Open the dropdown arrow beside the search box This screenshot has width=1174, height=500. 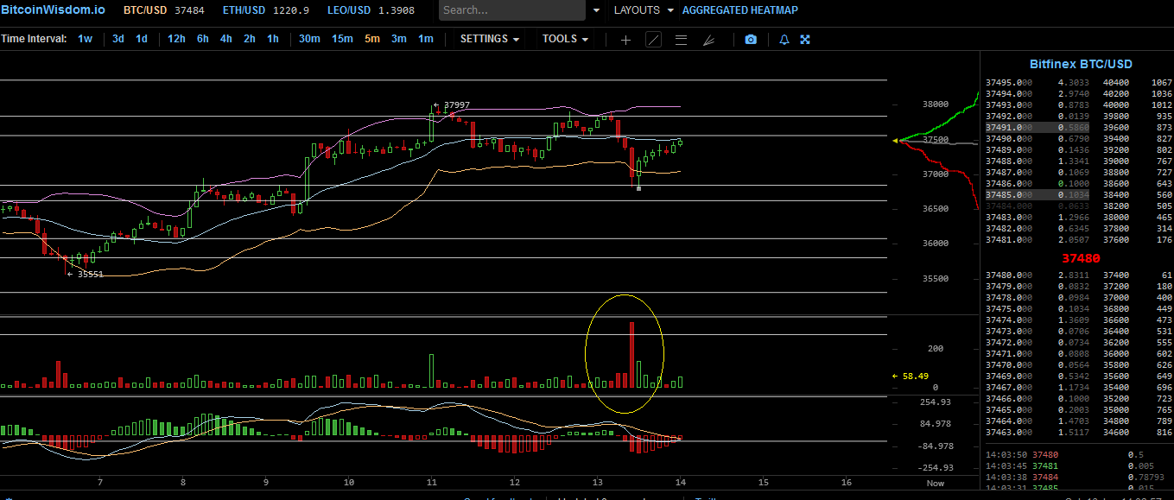pyautogui.click(x=596, y=10)
